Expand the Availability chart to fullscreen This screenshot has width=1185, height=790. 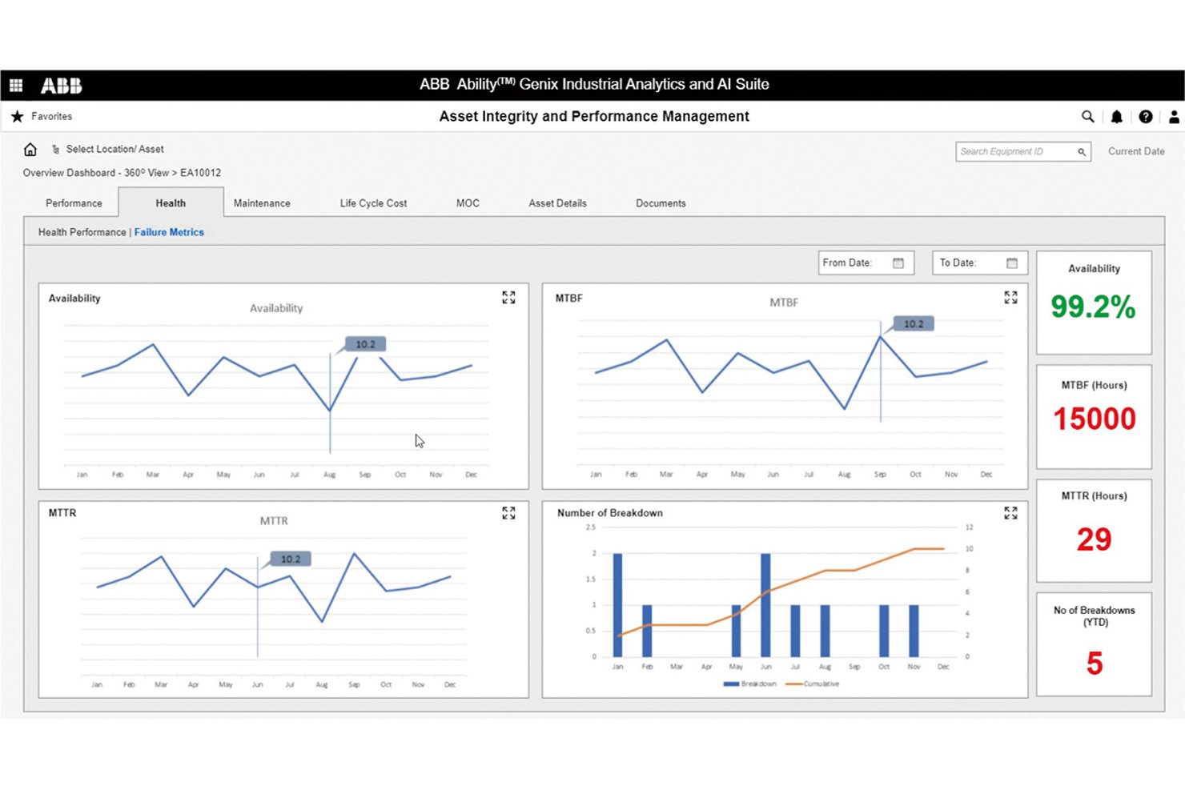tap(508, 298)
